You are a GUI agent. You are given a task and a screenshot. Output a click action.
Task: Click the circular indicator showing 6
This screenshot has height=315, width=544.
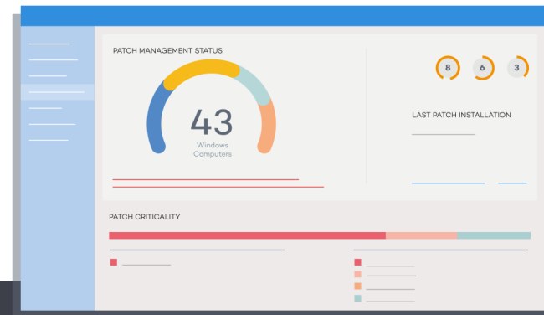(483, 68)
